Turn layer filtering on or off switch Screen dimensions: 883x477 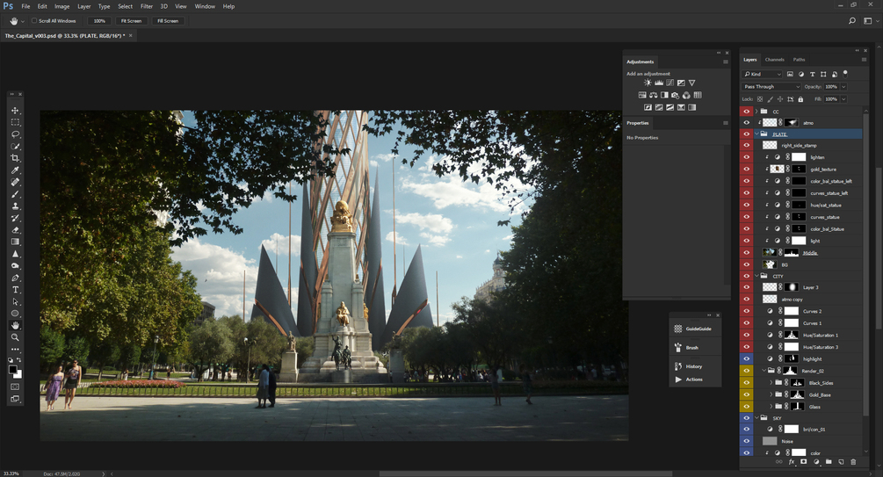point(845,73)
